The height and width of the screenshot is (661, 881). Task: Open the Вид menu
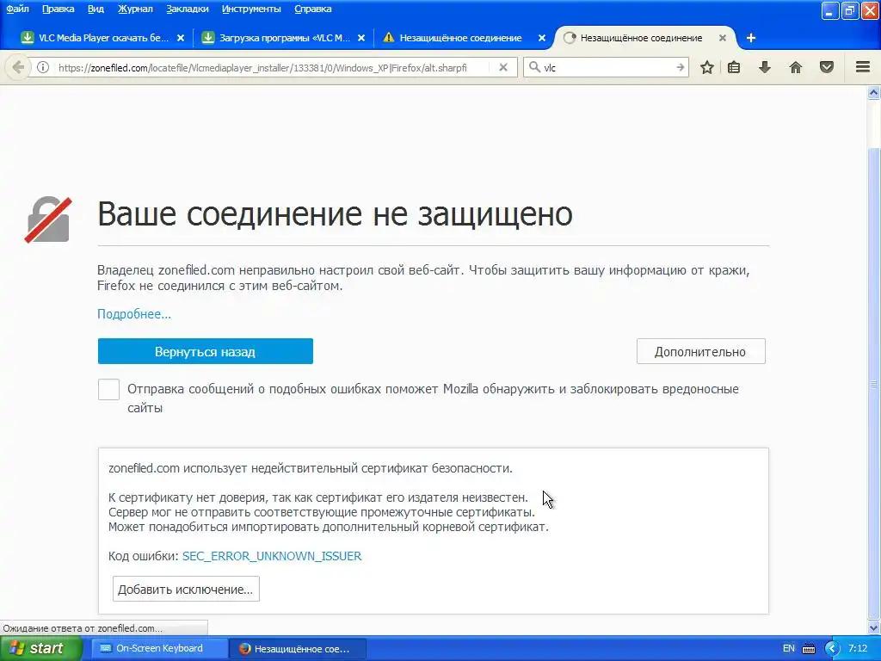tap(95, 9)
